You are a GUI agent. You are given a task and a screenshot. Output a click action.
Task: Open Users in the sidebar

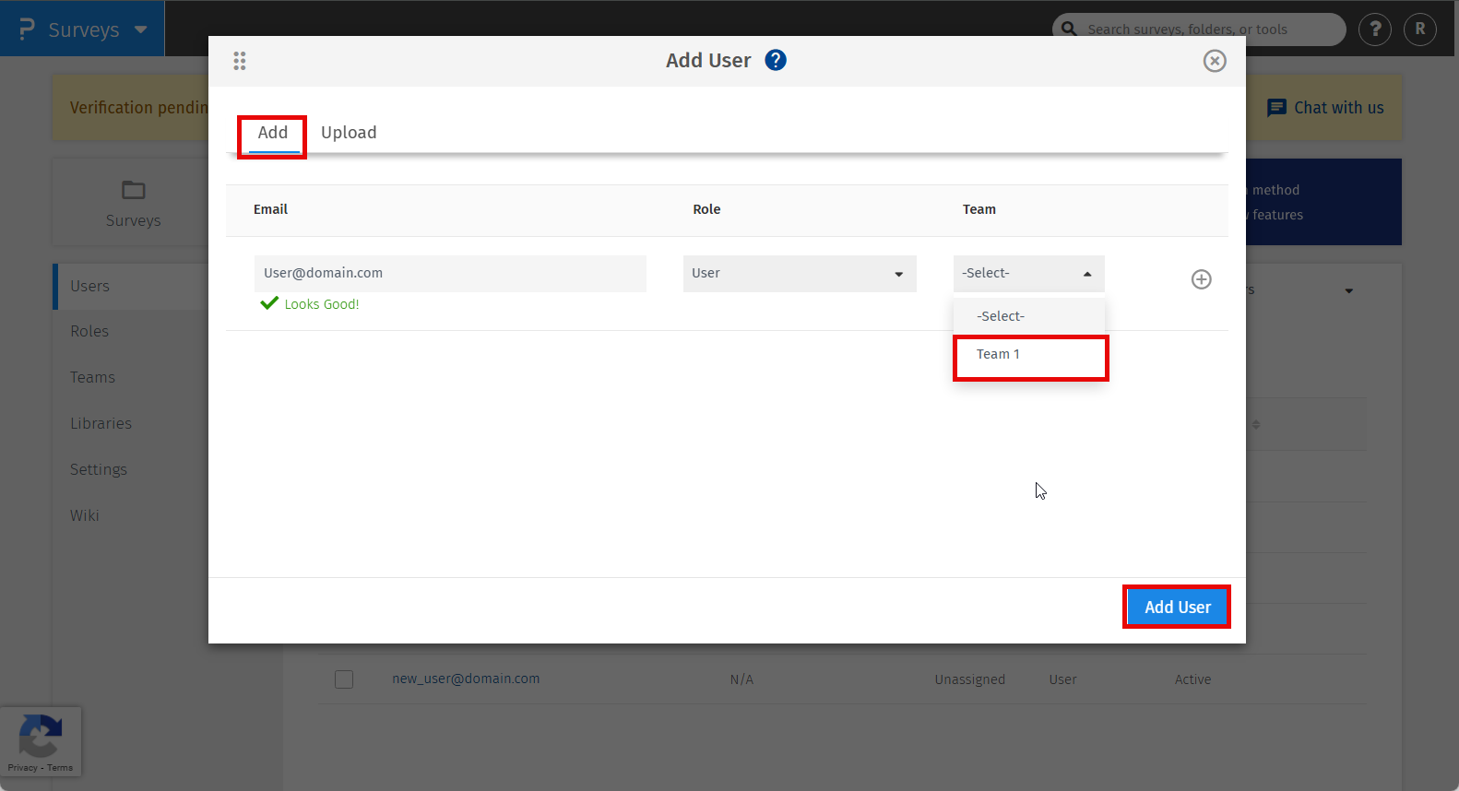(x=90, y=287)
